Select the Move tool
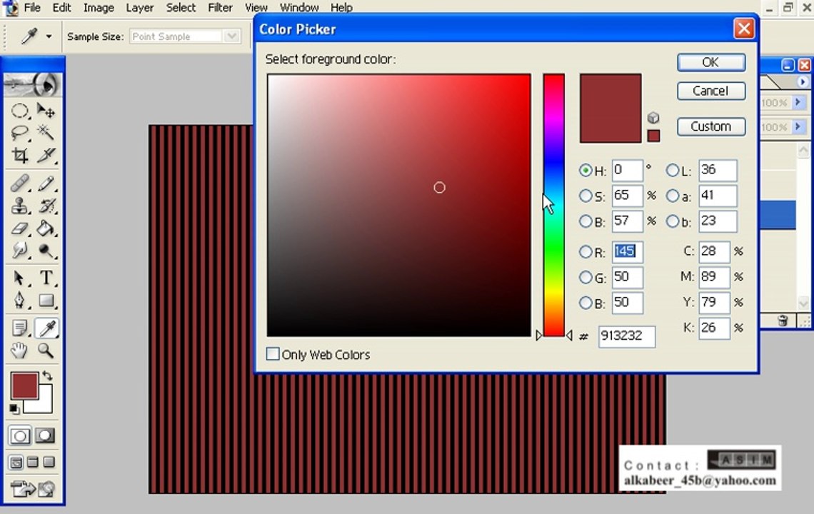The width and height of the screenshot is (814, 514). click(x=46, y=111)
